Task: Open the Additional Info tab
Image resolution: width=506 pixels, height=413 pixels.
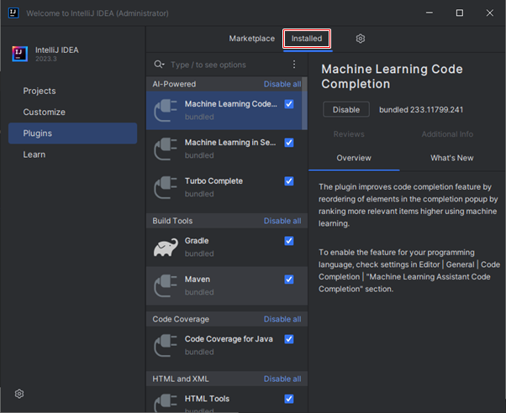Action: pos(447,134)
